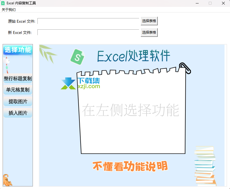Click the 新 Excel 文件 path field
The image size is (230, 189).
pos(88,32)
